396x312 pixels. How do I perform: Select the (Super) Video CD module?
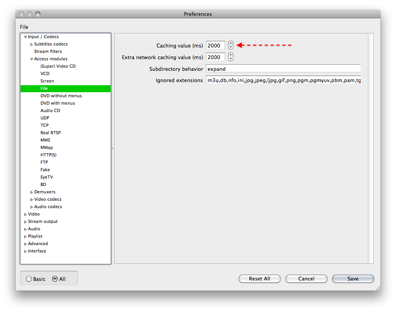58,66
